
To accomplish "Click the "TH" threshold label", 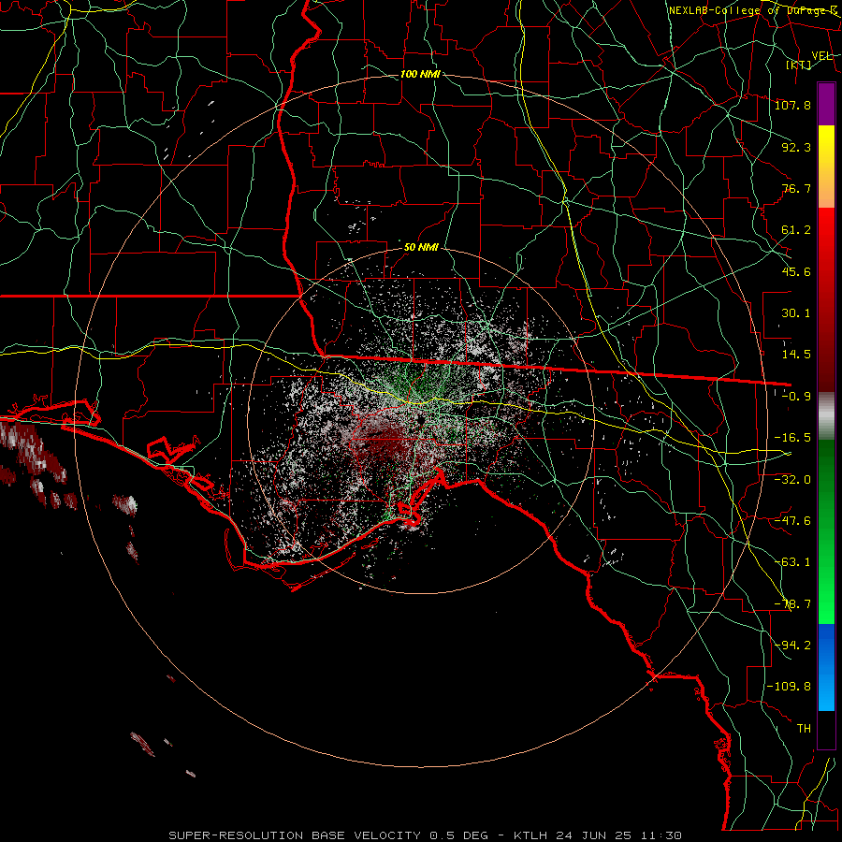I will coord(804,729).
